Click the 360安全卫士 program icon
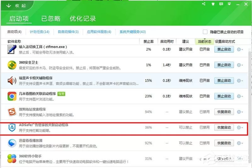Viewport: 252px width, 168px height. 12,65
